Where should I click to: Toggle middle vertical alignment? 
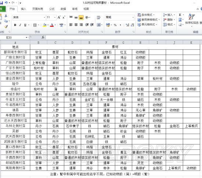76,17
